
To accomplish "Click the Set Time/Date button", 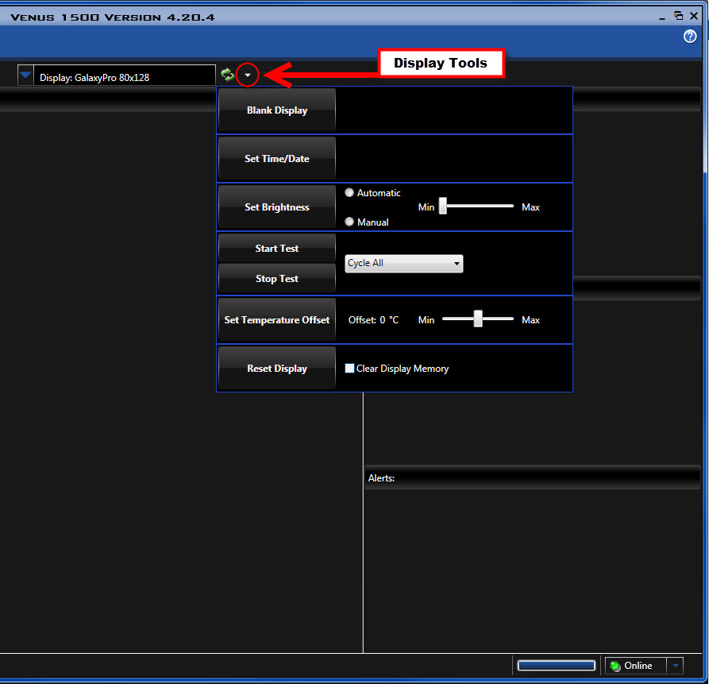I will (x=276, y=157).
